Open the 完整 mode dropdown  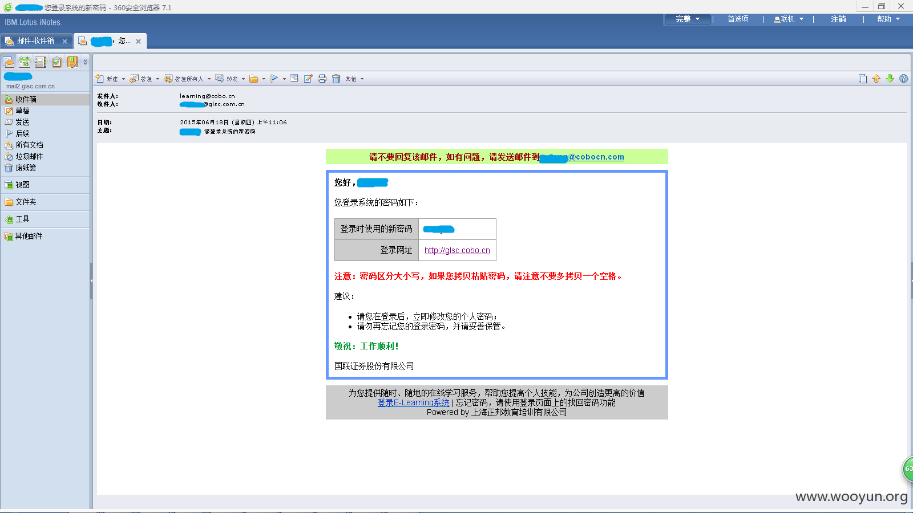688,19
